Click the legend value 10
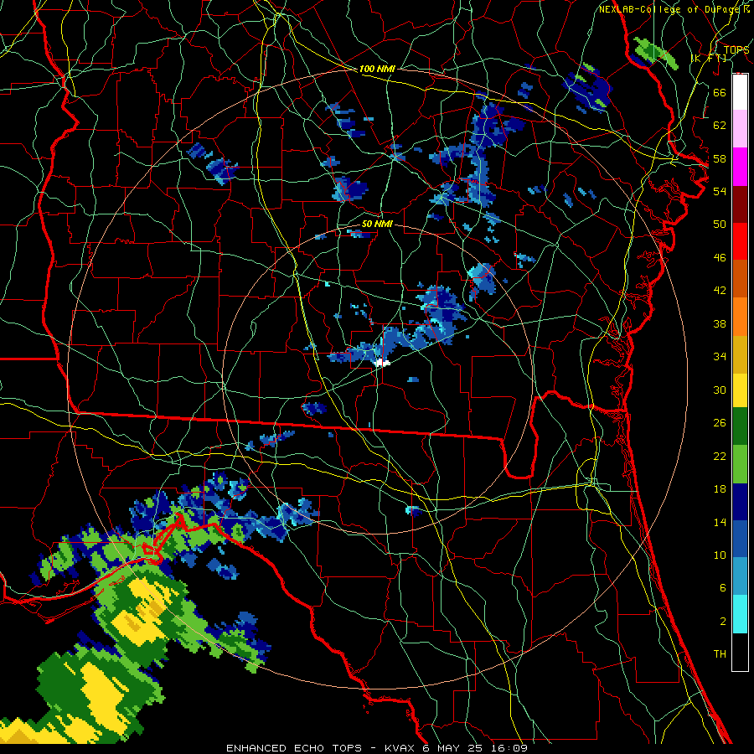This screenshot has height=754, width=754. [x=720, y=555]
